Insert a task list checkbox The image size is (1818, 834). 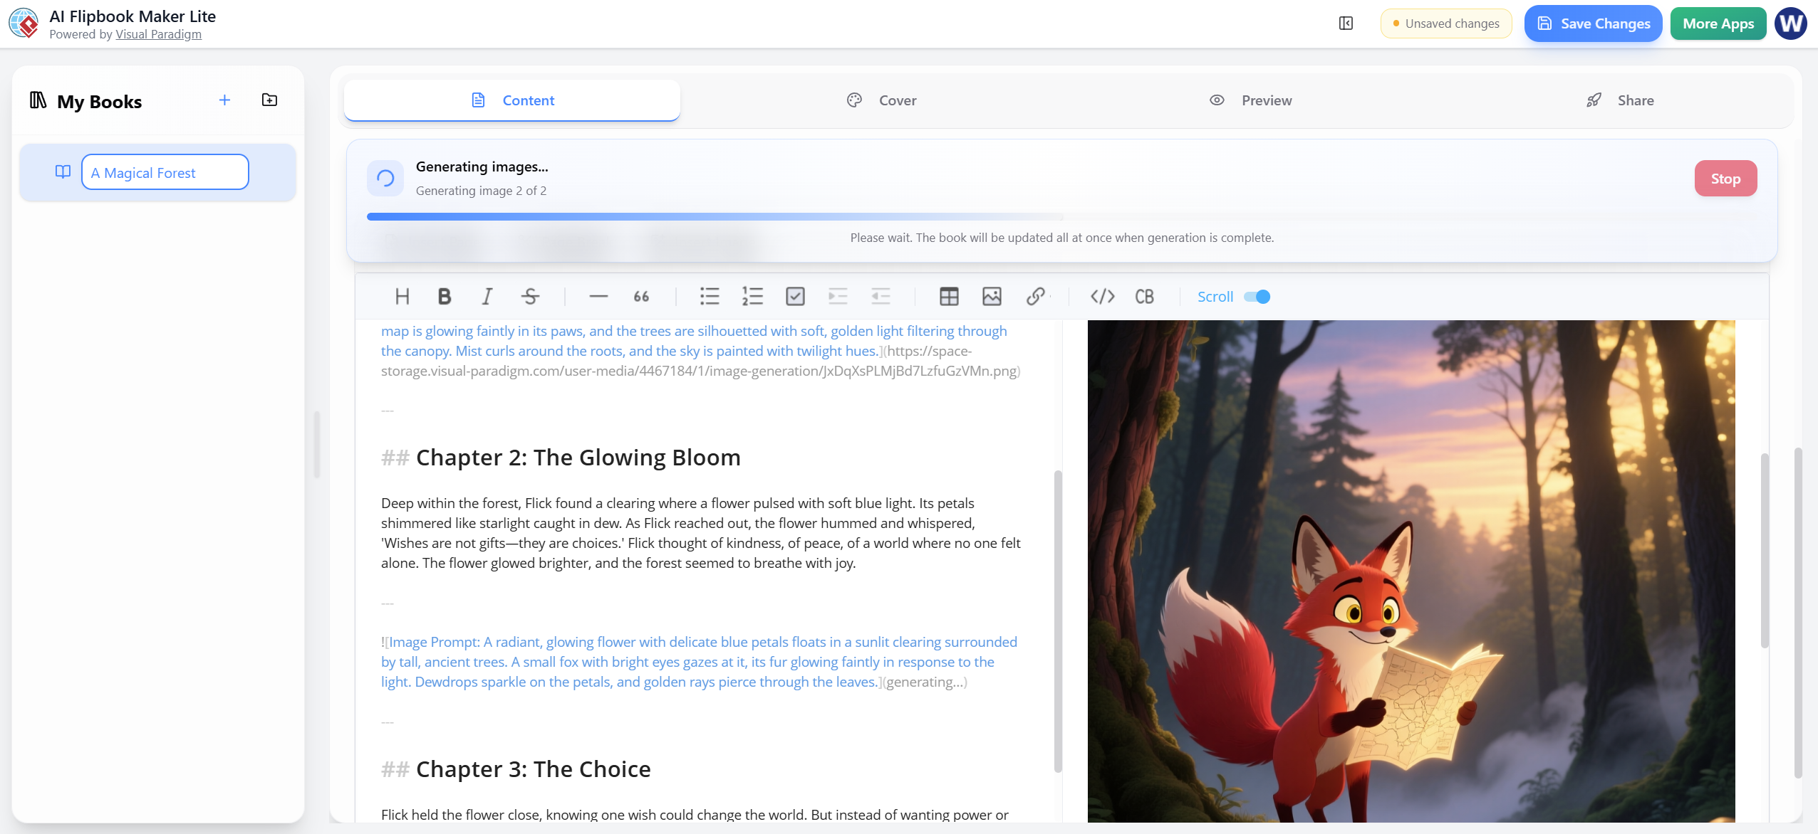click(x=795, y=296)
